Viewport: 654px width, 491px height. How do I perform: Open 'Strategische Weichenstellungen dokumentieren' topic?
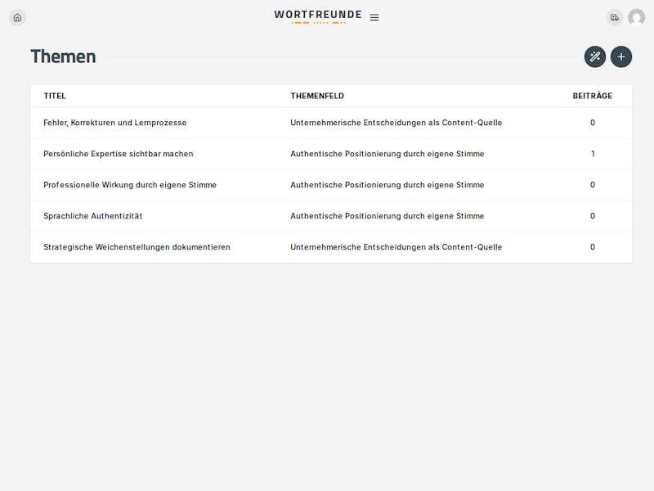pyautogui.click(x=137, y=247)
